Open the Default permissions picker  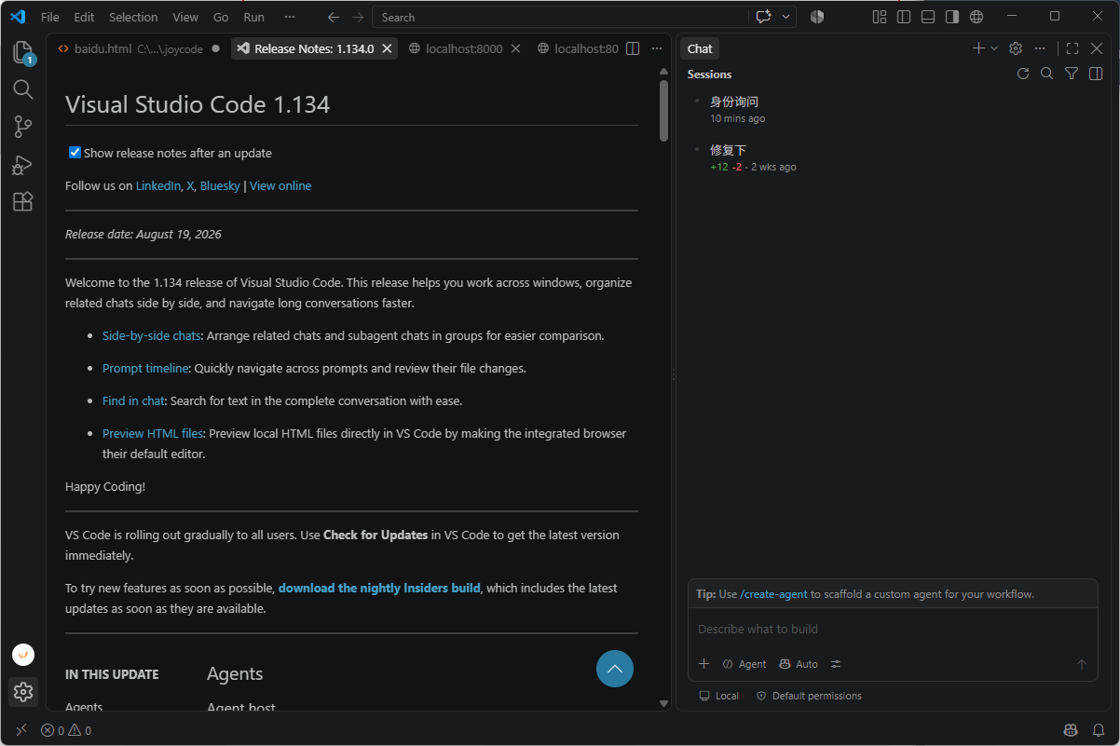click(x=809, y=696)
